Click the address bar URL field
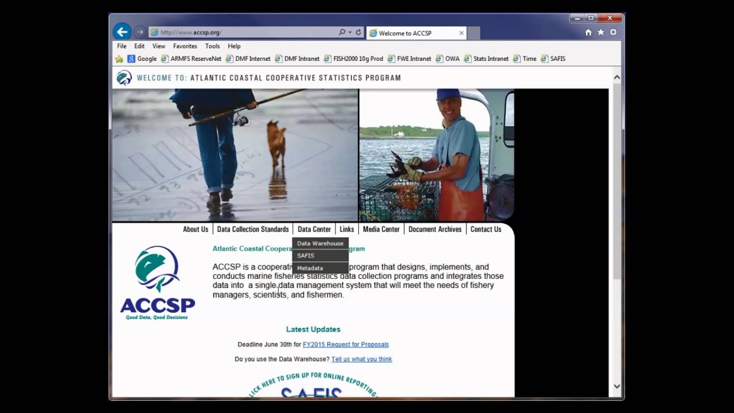Viewport: 734px width, 413px height. [x=244, y=33]
